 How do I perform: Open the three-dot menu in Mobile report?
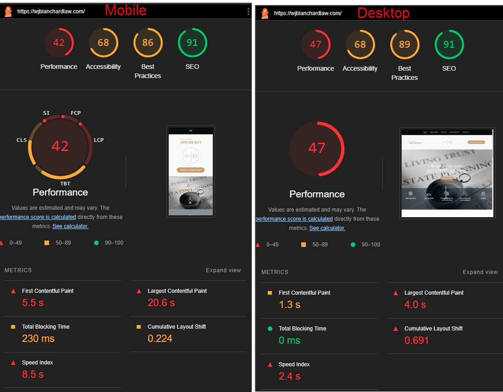pos(248,11)
